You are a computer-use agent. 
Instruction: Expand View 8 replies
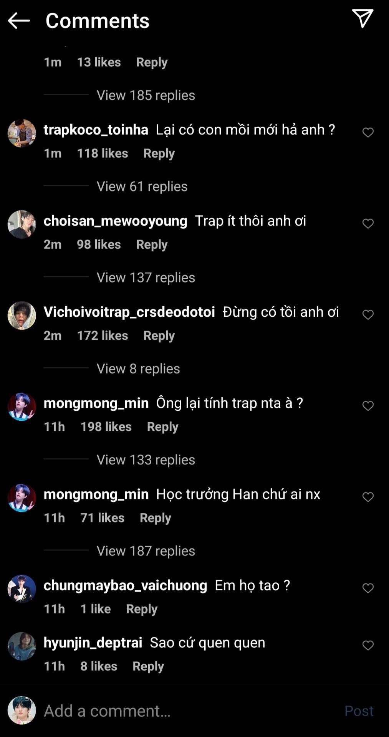coord(138,369)
